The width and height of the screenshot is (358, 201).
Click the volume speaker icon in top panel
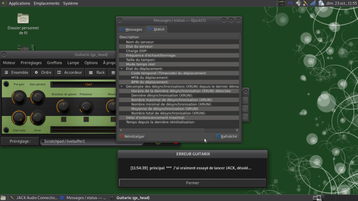pyautogui.click(x=298, y=3)
